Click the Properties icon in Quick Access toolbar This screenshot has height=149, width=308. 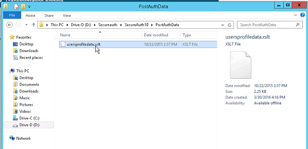[16, 6]
